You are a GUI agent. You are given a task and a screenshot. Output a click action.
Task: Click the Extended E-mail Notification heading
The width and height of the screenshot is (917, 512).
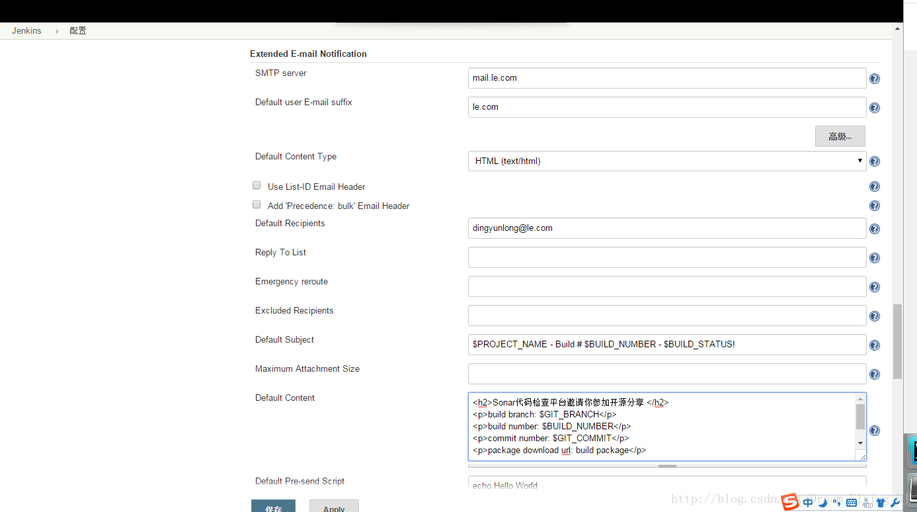click(x=308, y=54)
